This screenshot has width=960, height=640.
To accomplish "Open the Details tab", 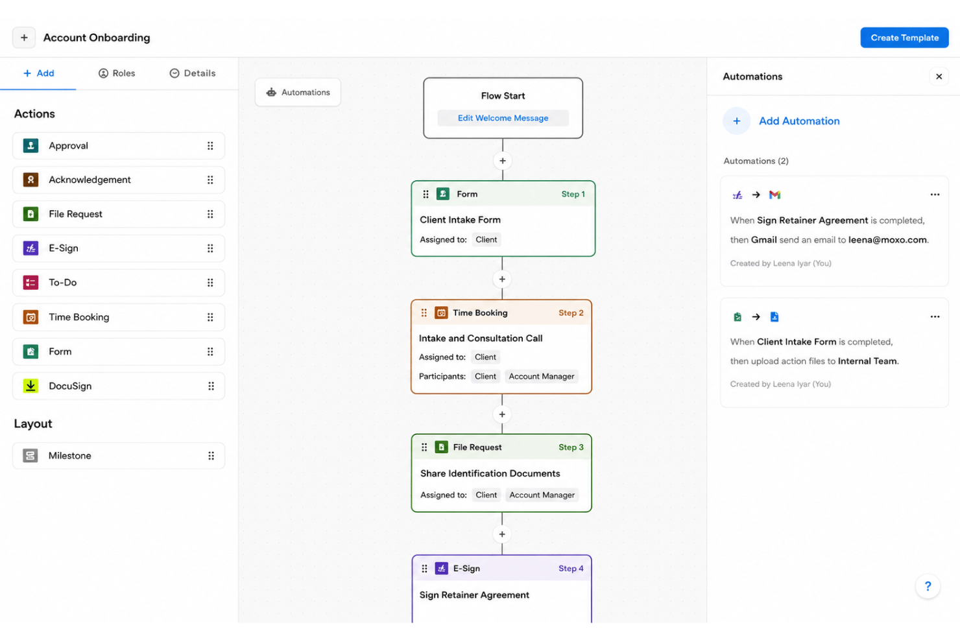I will pyautogui.click(x=192, y=73).
